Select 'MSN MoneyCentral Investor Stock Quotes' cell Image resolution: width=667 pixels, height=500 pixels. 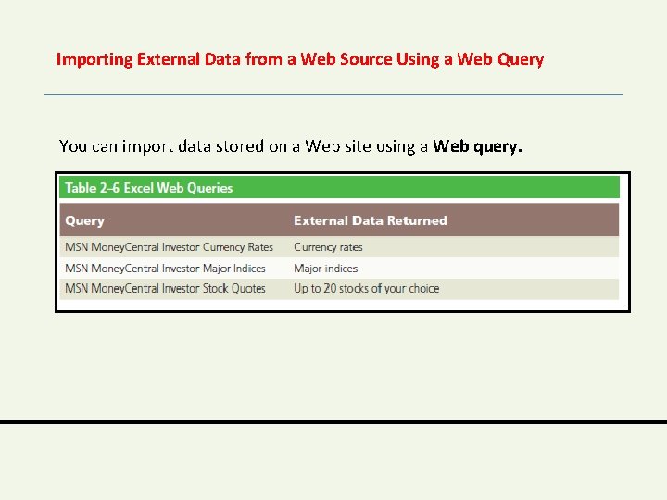165,288
